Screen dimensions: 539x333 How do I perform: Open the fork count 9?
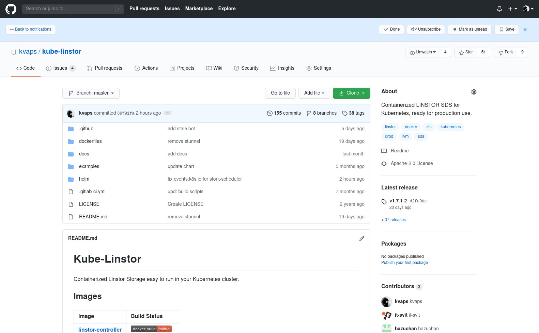coord(522,52)
